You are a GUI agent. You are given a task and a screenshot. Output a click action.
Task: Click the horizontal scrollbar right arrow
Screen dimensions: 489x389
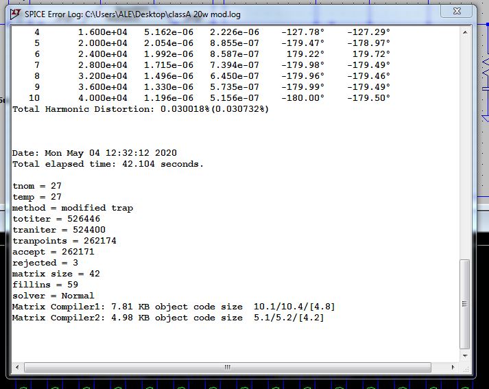coord(453,367)
